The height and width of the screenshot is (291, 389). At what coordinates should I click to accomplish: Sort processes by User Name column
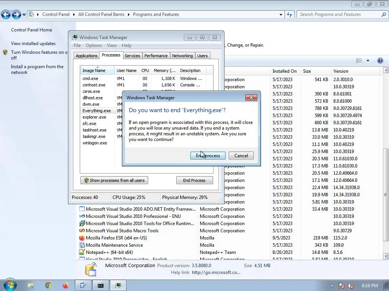[x=127, y=70]
